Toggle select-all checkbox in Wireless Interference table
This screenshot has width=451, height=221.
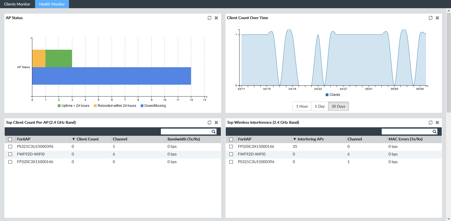[231, 139]
